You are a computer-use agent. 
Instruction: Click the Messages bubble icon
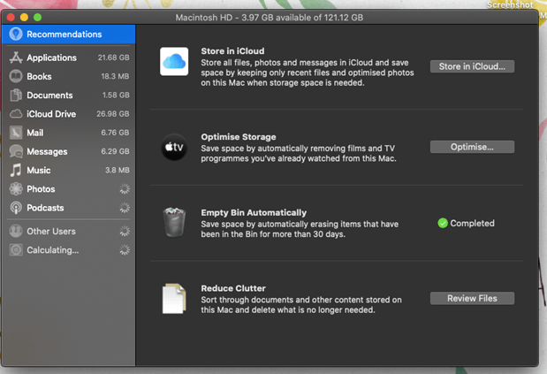click(16, 151)
